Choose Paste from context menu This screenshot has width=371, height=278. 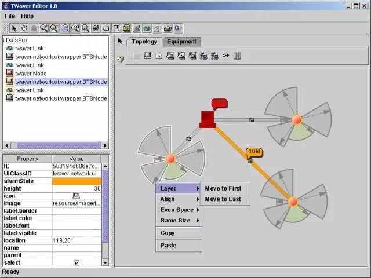pos(179,246)
